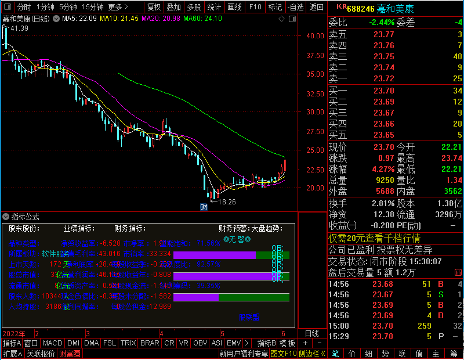
Task: Select the 筹 chip distribution tab
Action: point(454,354)
